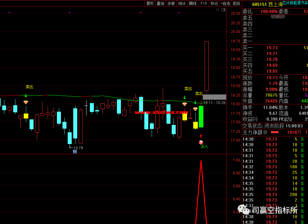Select the 买三 19.70 bid row
The height and width of the screenshot is (224, 308).
pos(275,59)
